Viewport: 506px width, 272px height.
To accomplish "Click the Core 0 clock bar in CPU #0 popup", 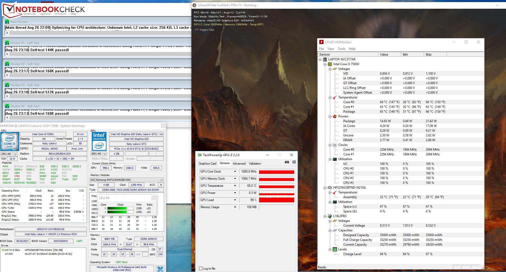I will point(121,208).
